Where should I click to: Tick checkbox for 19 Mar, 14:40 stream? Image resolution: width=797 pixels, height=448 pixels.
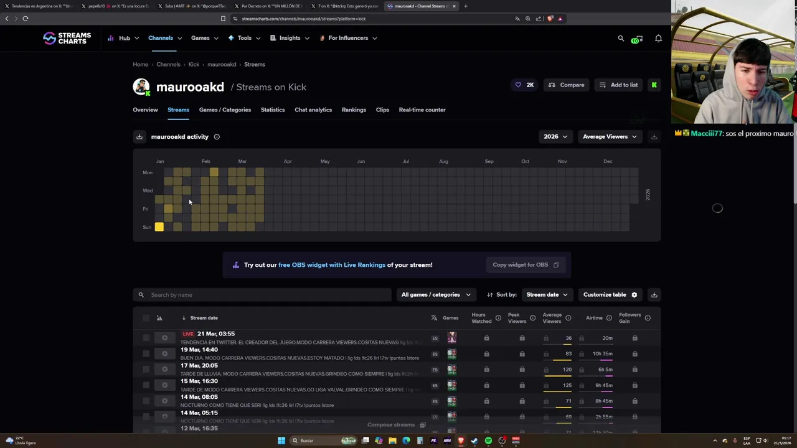146,353
